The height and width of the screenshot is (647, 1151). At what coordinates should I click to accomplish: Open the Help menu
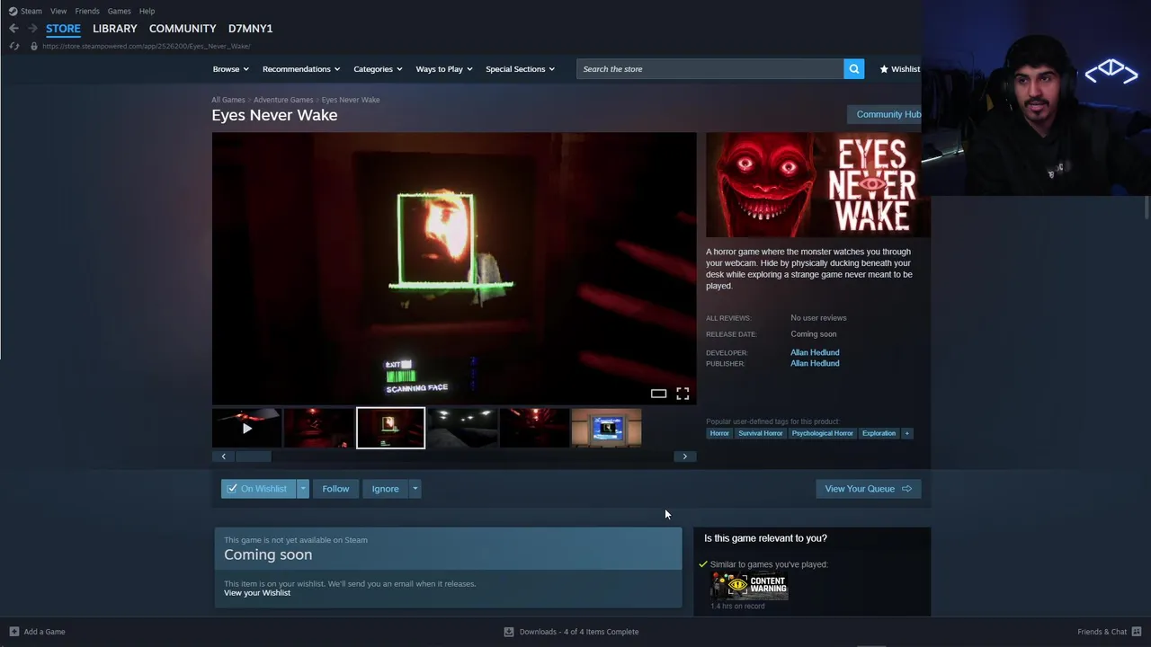147,11
